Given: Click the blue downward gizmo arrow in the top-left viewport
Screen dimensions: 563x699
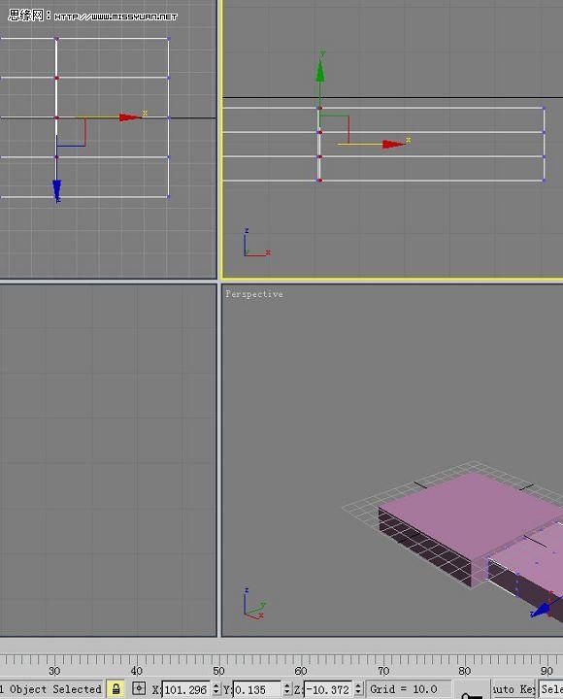Looking at the screenshot, I should click(x=57, y=190).
